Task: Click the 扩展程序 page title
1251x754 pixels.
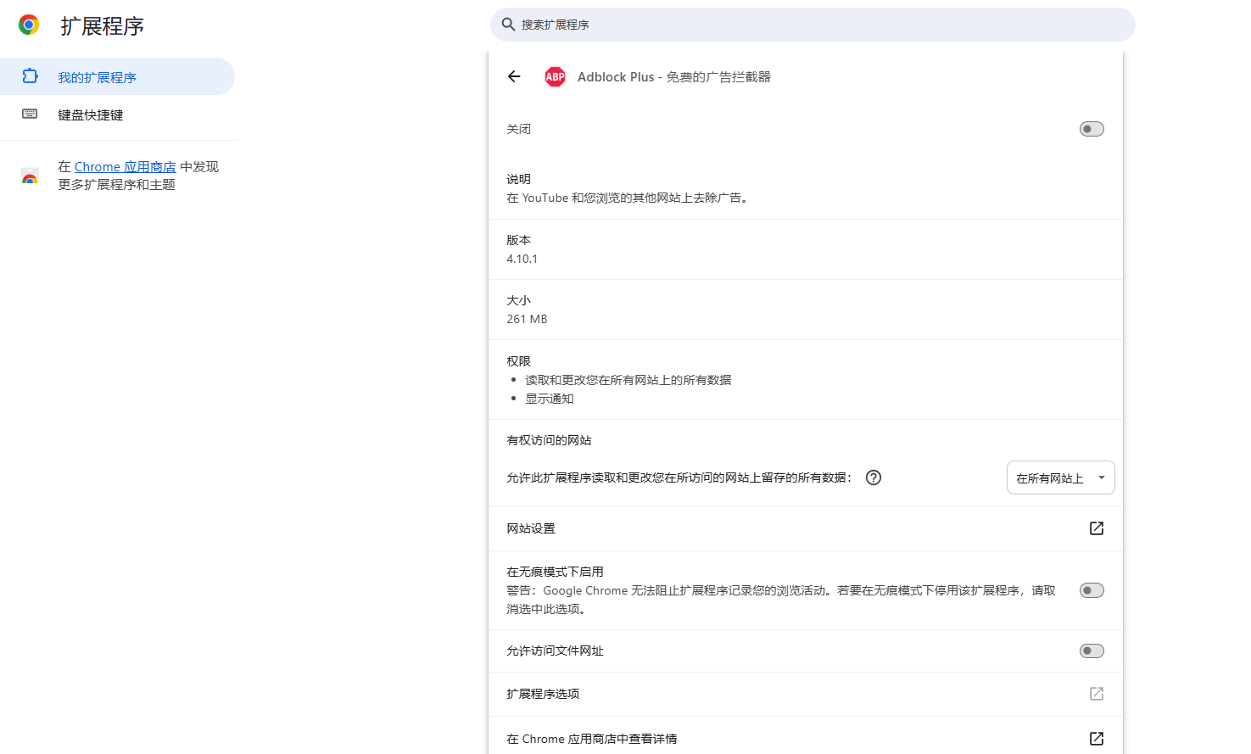Action: [102, 26]
